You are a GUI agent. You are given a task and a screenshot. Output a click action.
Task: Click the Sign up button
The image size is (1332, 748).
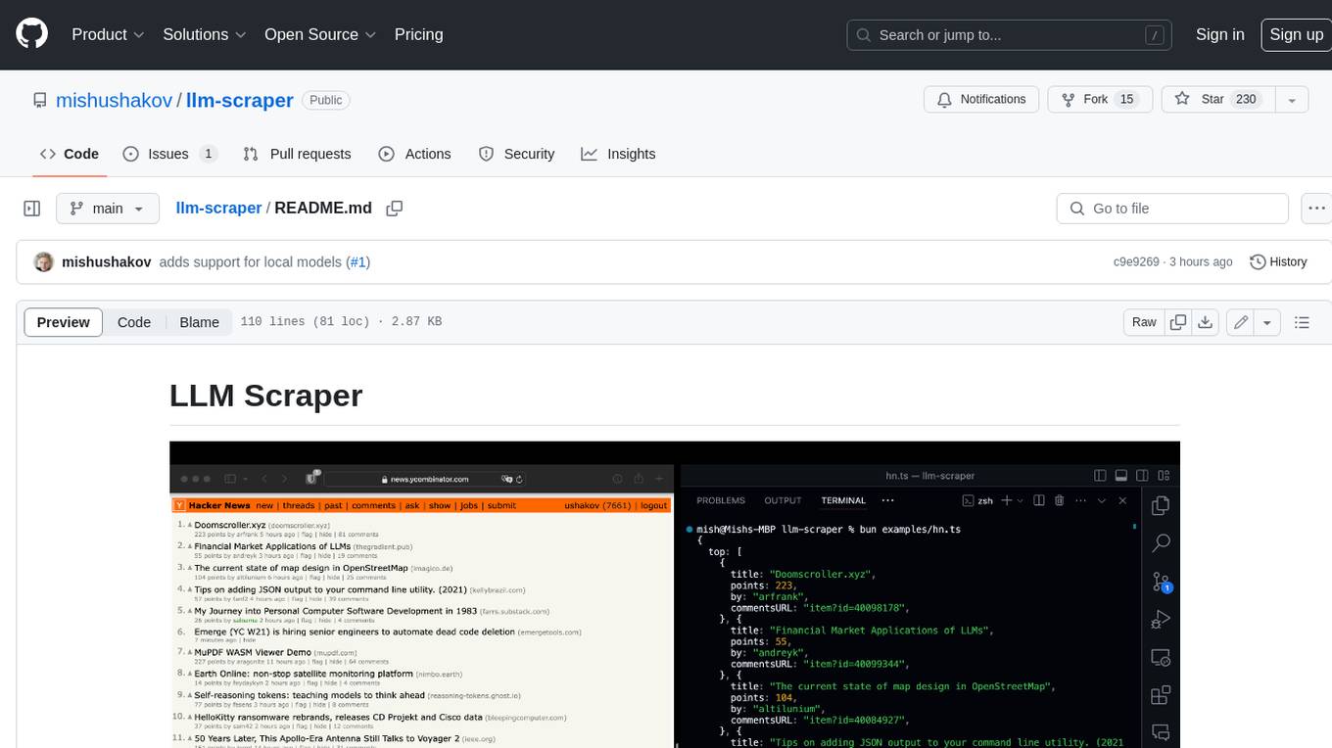(1296, 34)
